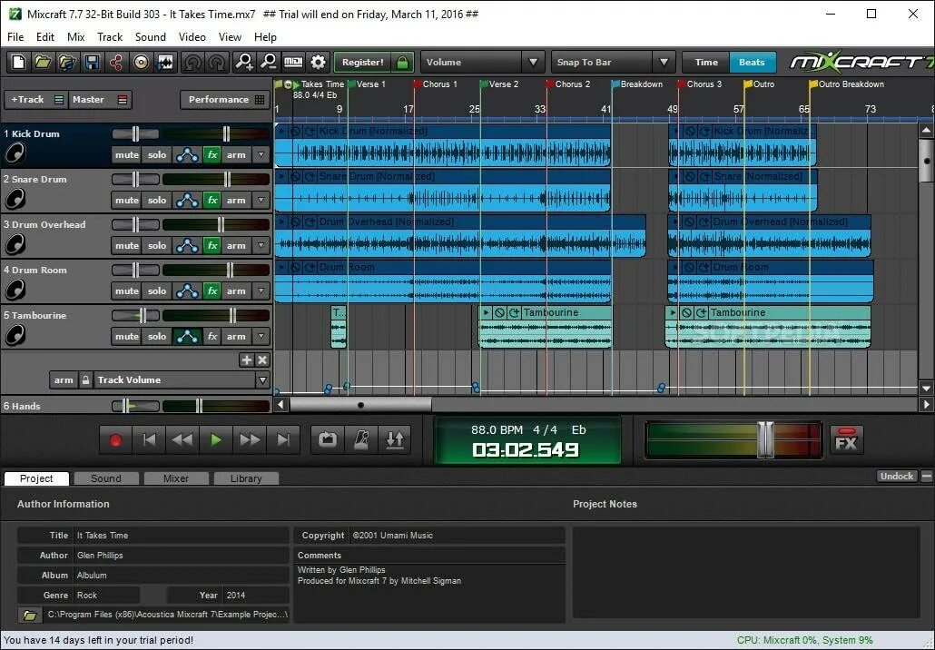Click the Chorus 1 timeline marker
Viewport: 935px width, 650px height.
pyautogui.click(x=436, y=84)
